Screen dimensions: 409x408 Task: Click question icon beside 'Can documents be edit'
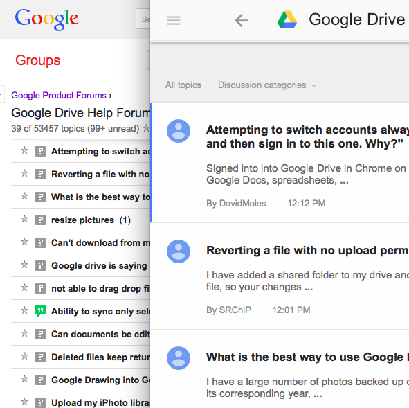40,334
